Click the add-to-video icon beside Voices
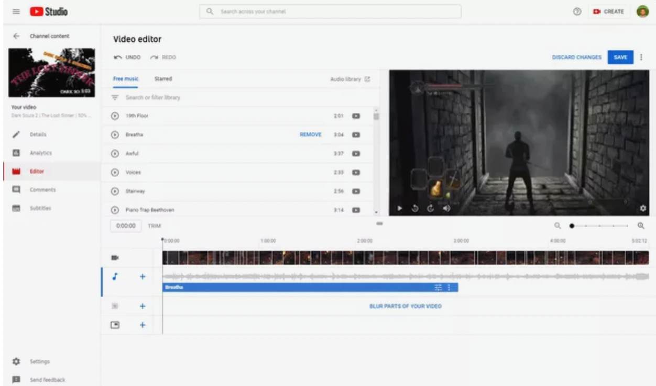The height and width of the screenshot is (386, 656). [x=356, y=172]
